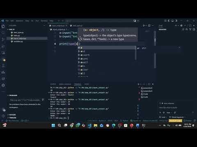Image resolution: width=197 pixels, height=147 pixels.
Task: Select the 'all' autocomplete suggestion
Action: [106, 73]
